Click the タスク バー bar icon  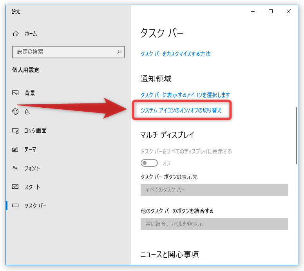(15, 206)
